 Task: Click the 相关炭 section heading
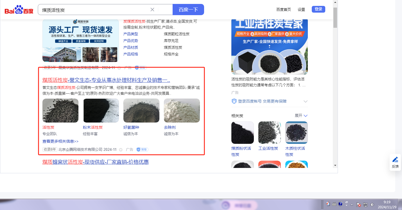coord(237,116)
